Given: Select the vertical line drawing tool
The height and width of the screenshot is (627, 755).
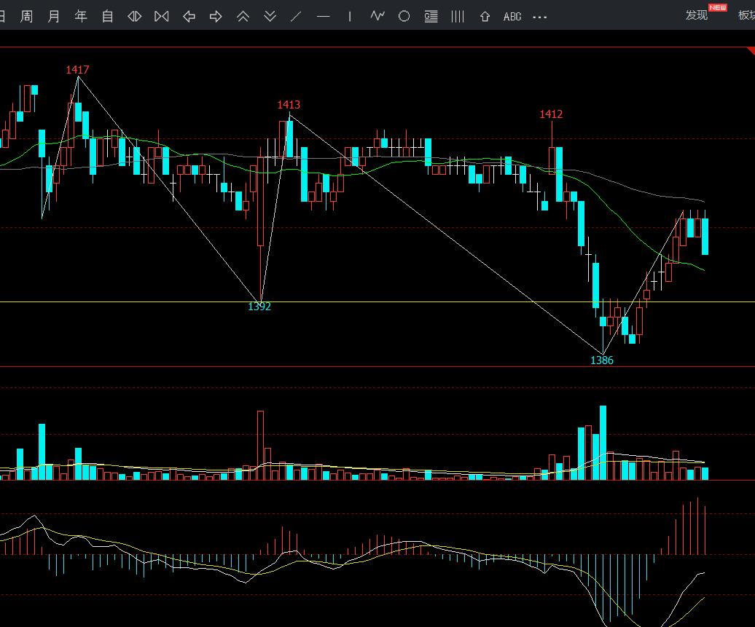Looking at the screenshot, I should pyautogui.click(x=350, y=16).
